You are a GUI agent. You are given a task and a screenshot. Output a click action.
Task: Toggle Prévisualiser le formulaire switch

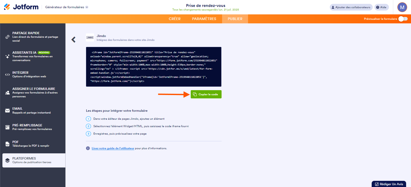coord(403,19)
